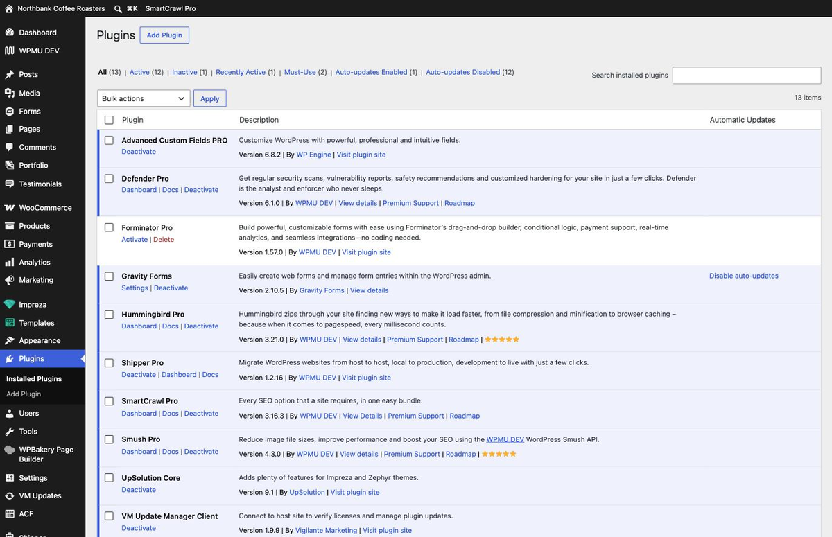Open Gravity Forms Settings link
Viewport: 832px width, 537px height.
pyautogui.click(x=135, y=288)
